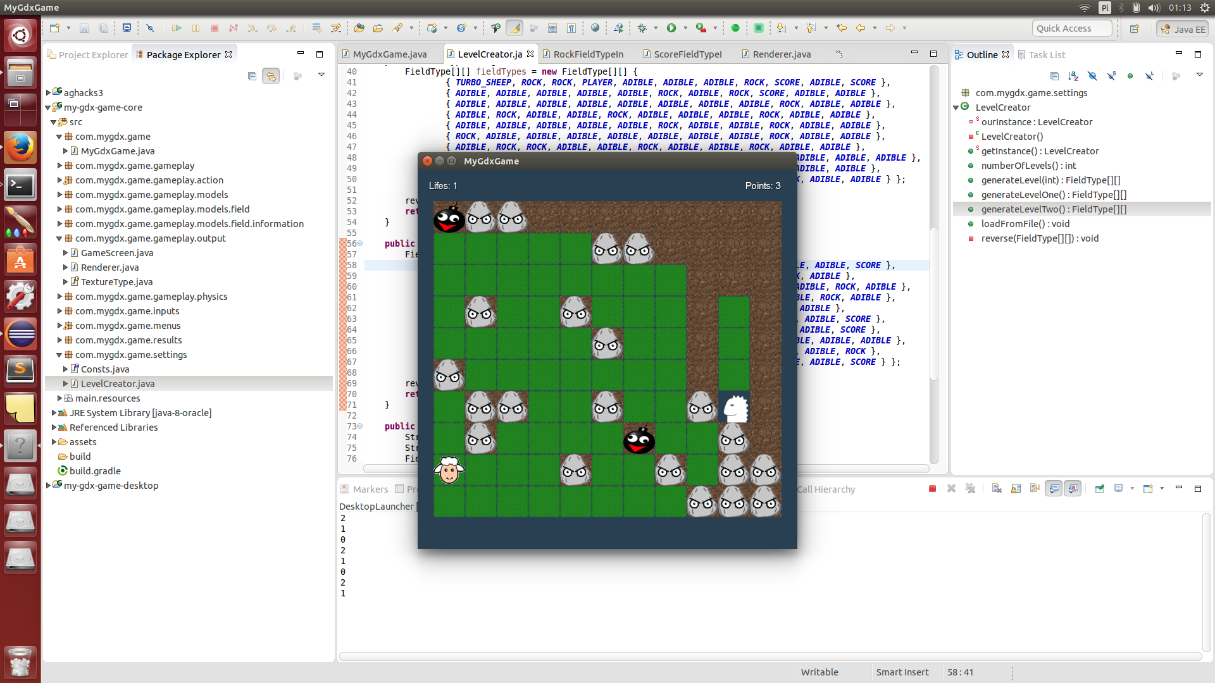This screenshot has height=683, width=1215.
Task: Toggle Hide Fields filter in Outline
Action: click(x=1092, y=76)
